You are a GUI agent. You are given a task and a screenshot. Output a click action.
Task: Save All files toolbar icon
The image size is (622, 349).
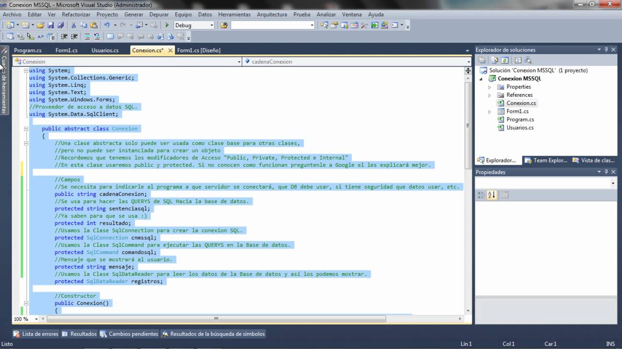pyautogui.click(x=61, y=25)
